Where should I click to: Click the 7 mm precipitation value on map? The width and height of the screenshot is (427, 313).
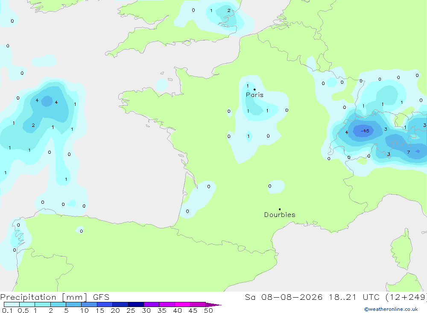click(x=409, y=152)
